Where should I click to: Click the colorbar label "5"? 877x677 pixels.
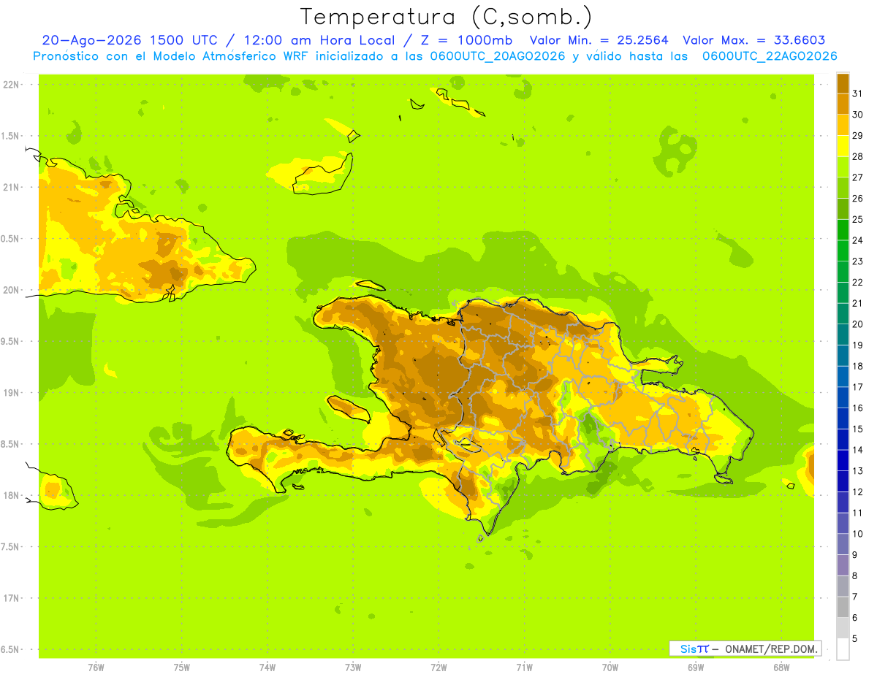tap(855, 639)
